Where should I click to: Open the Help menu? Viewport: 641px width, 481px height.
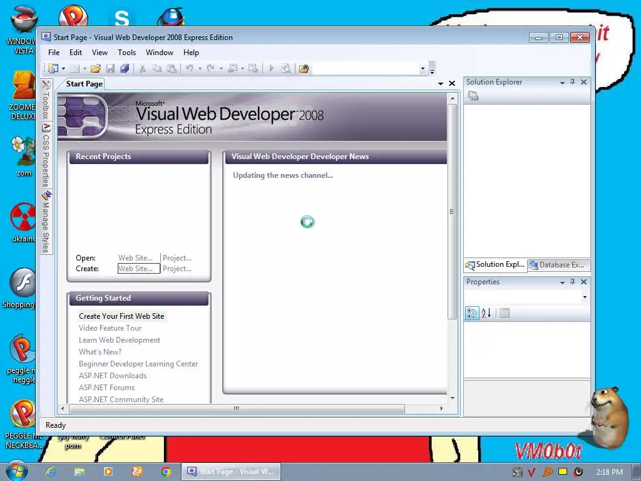(191, 53)
